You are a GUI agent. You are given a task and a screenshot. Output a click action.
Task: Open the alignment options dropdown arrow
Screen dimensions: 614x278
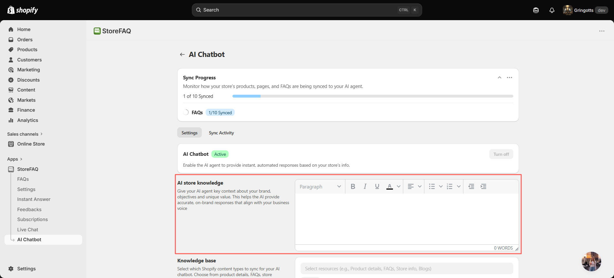[420, 187]
